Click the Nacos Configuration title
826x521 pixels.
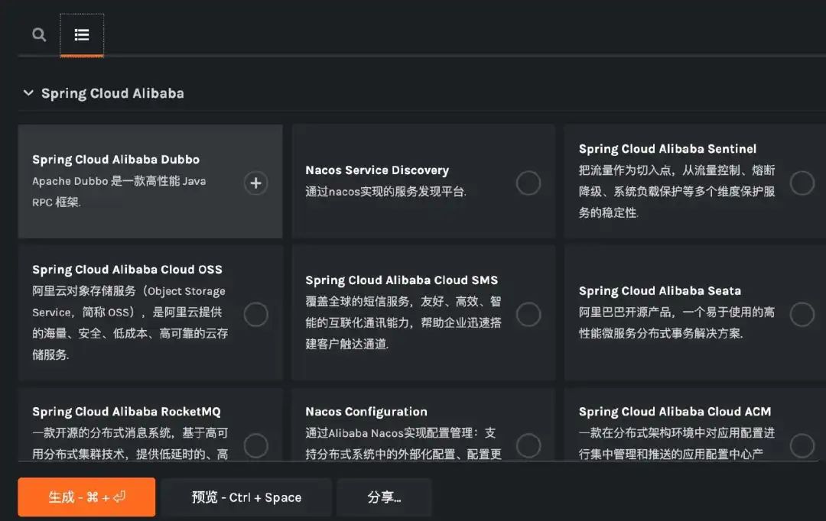click(366, 412)
